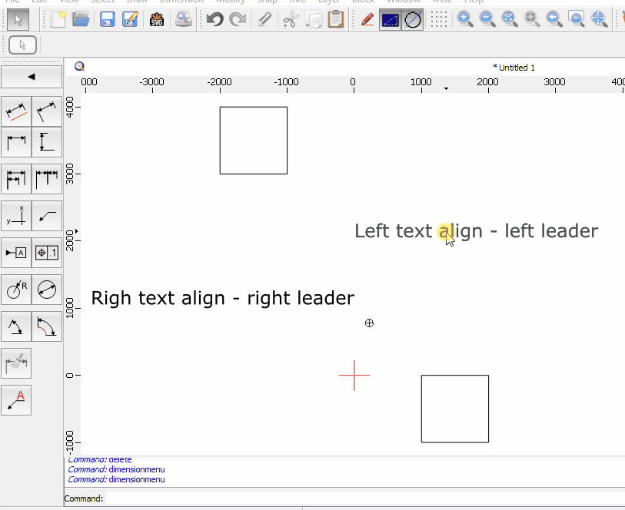Select the Horizontal dimension tool
Image resolution: width=625 pixels, height=510 pixels.
16,142
